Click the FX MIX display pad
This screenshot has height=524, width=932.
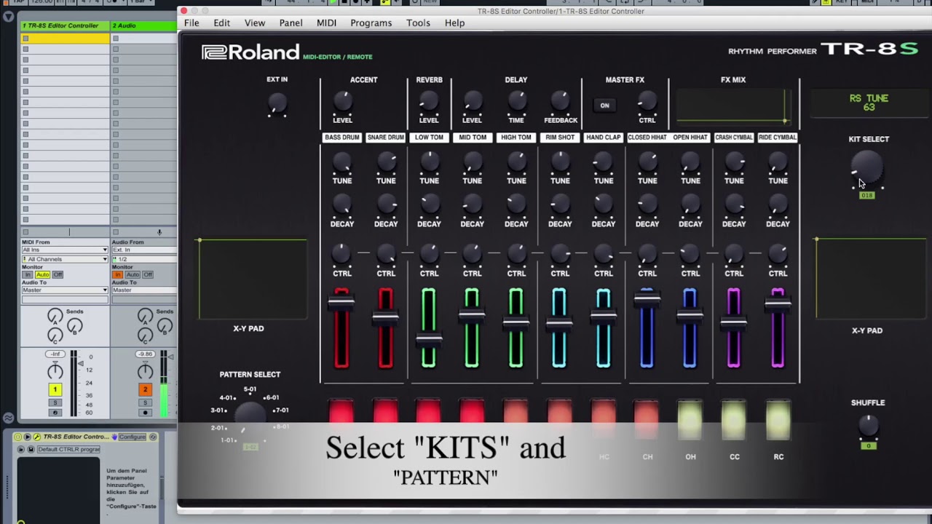732,106
